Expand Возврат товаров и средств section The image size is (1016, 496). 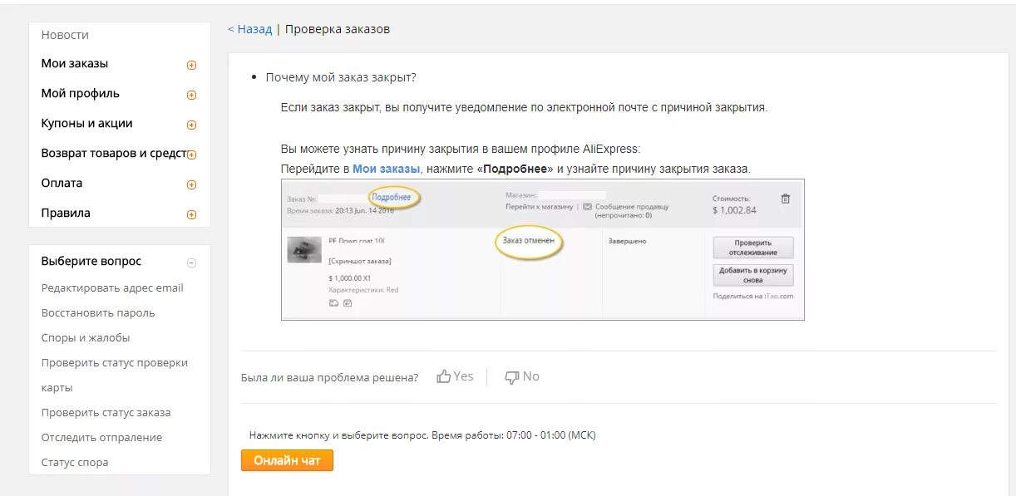191,155
